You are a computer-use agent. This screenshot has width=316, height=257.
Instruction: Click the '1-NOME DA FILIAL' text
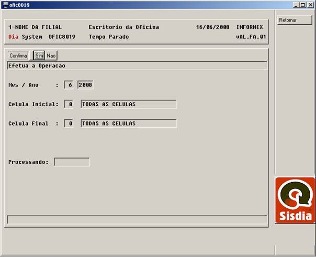click(35, 27)
